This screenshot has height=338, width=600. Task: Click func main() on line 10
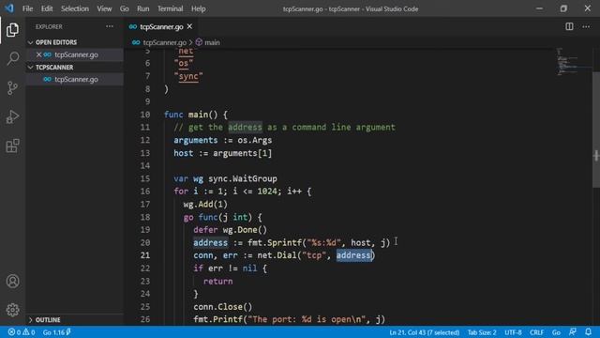190,115
